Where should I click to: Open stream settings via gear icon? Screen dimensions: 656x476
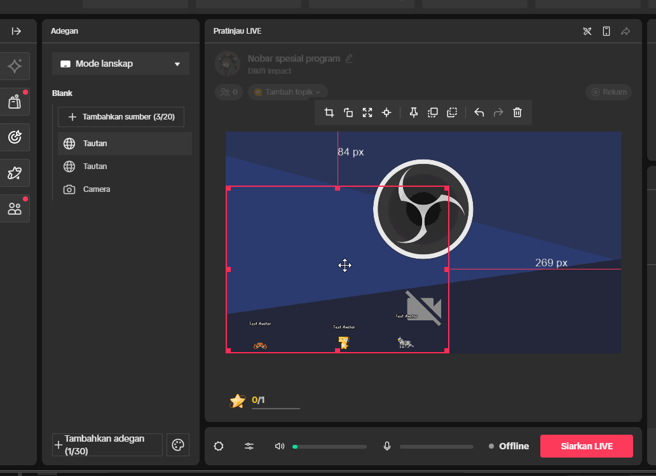coord(218,446)
